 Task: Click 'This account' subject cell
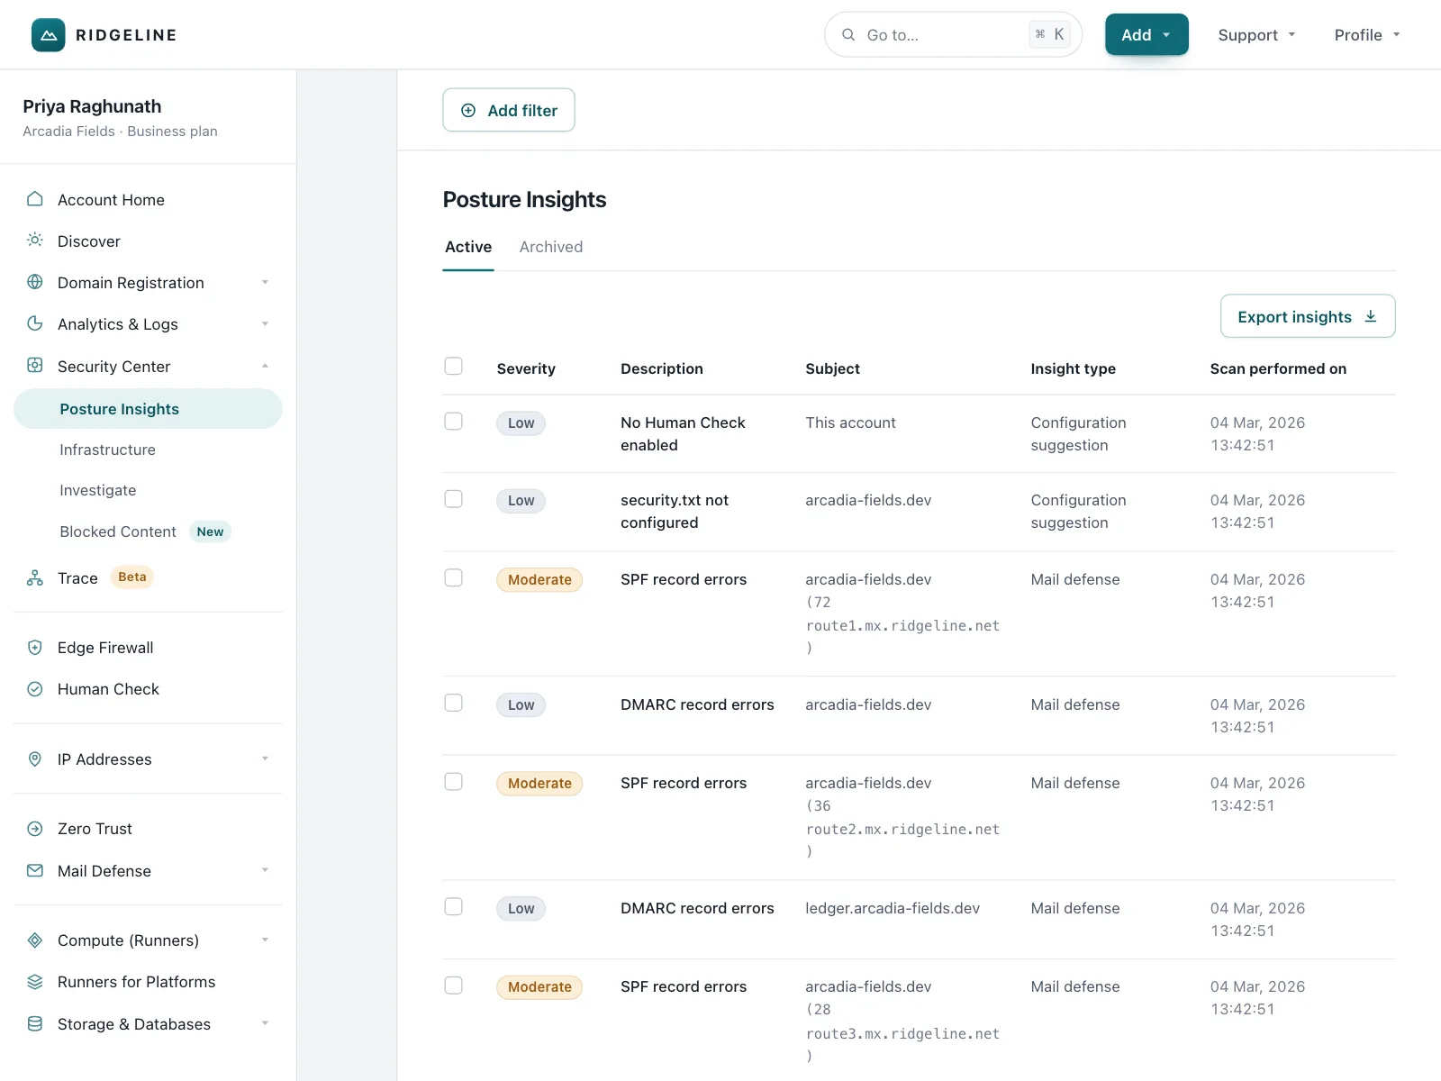point(851,422)
